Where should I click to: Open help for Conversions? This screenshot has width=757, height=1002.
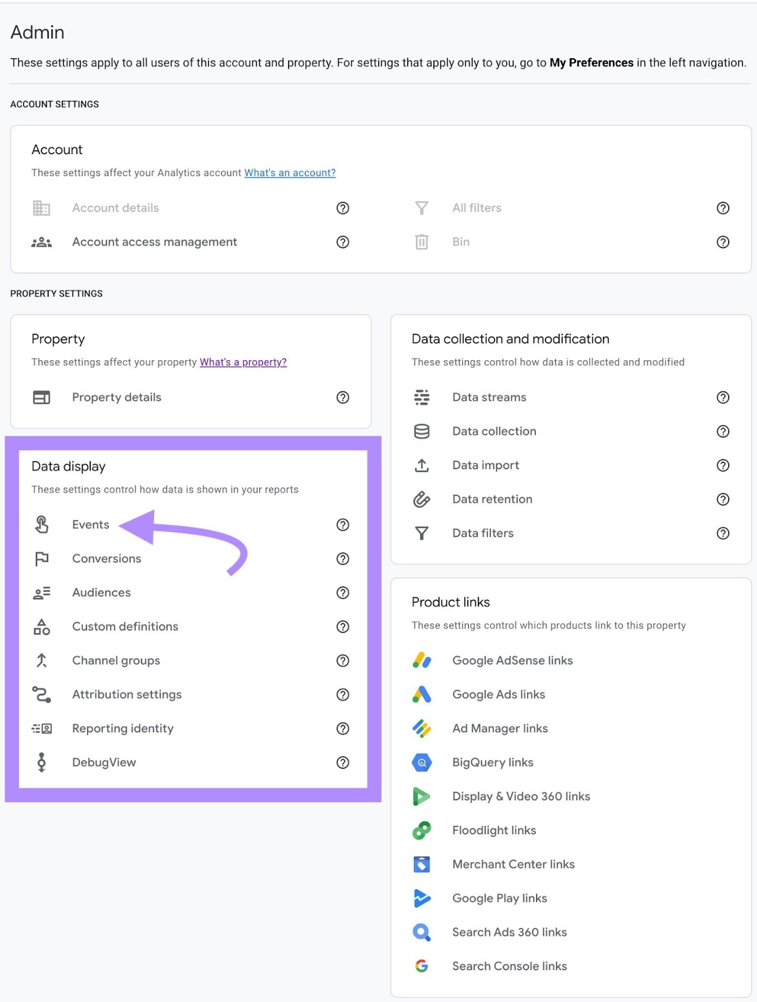[342, 559]
